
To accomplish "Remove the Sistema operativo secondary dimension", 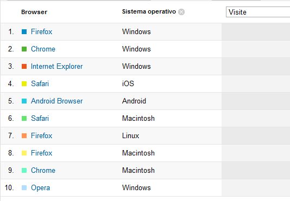I will (x=181, y=12).
